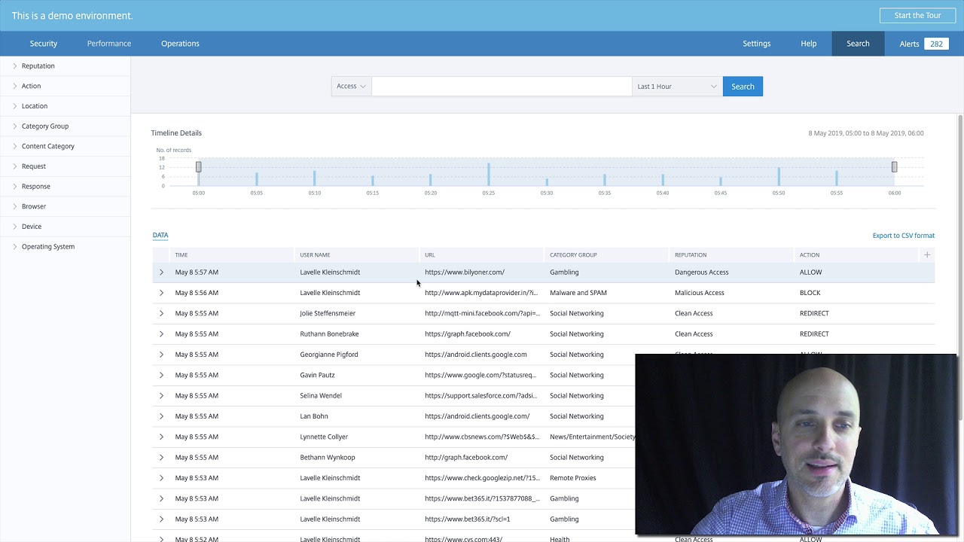This screenshot has height=542, width=964.
Task: Expand the May 8 5:56 AM row
Action: (161, 293)
